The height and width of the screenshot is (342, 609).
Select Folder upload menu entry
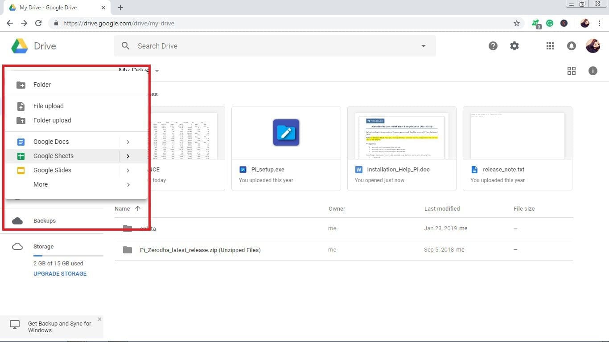(x=76, y=120)
